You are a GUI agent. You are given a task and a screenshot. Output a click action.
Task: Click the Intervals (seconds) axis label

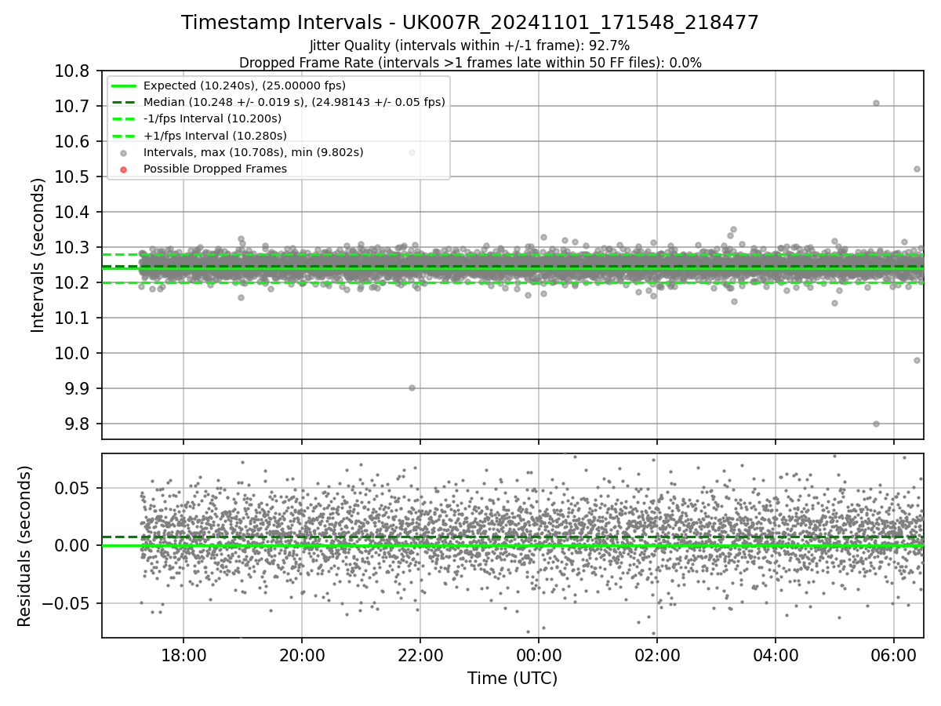[38, 255]
